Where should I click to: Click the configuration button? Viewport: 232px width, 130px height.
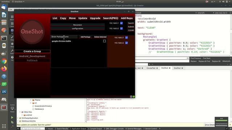point(78,29)
